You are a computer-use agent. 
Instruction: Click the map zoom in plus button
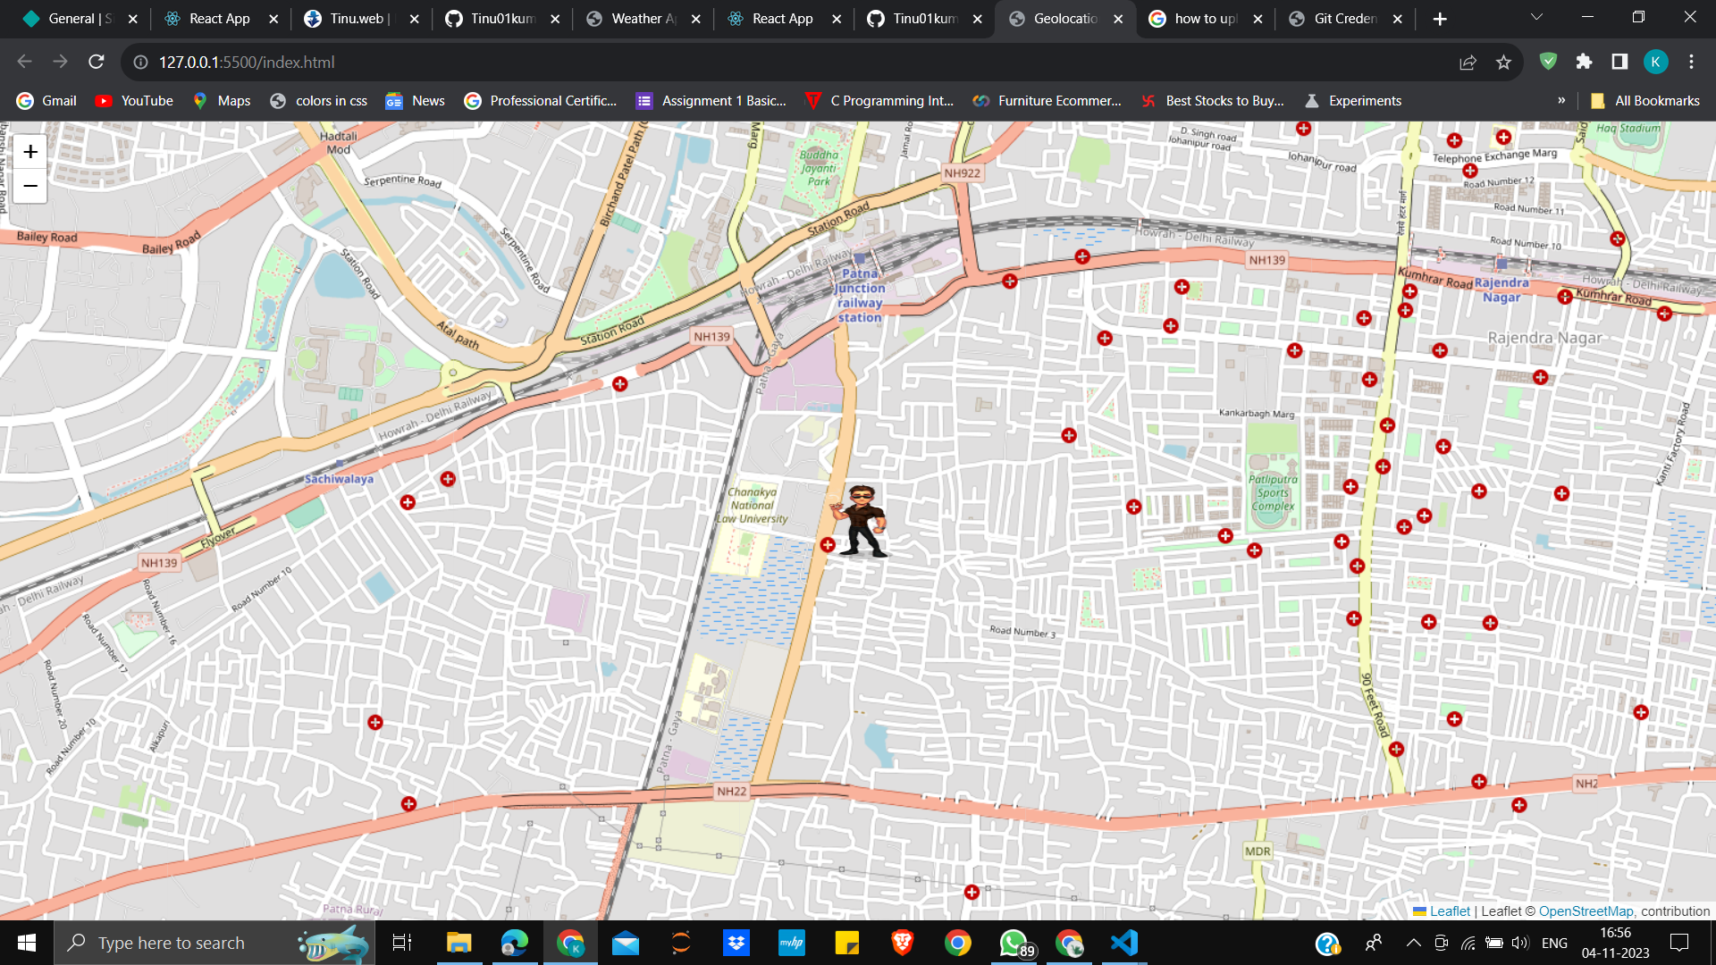click(x=30, y=152)
